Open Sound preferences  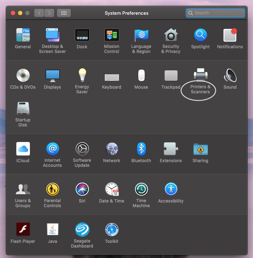point(230,75)
